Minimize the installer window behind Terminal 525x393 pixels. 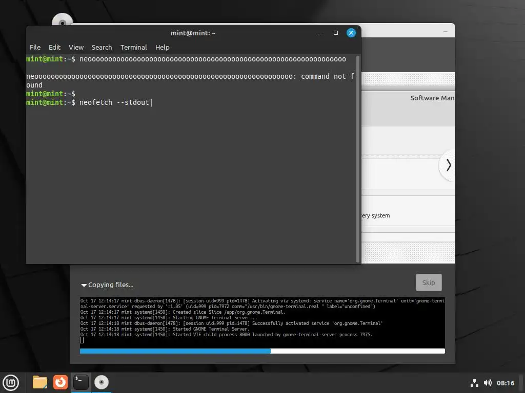[446, 31]
